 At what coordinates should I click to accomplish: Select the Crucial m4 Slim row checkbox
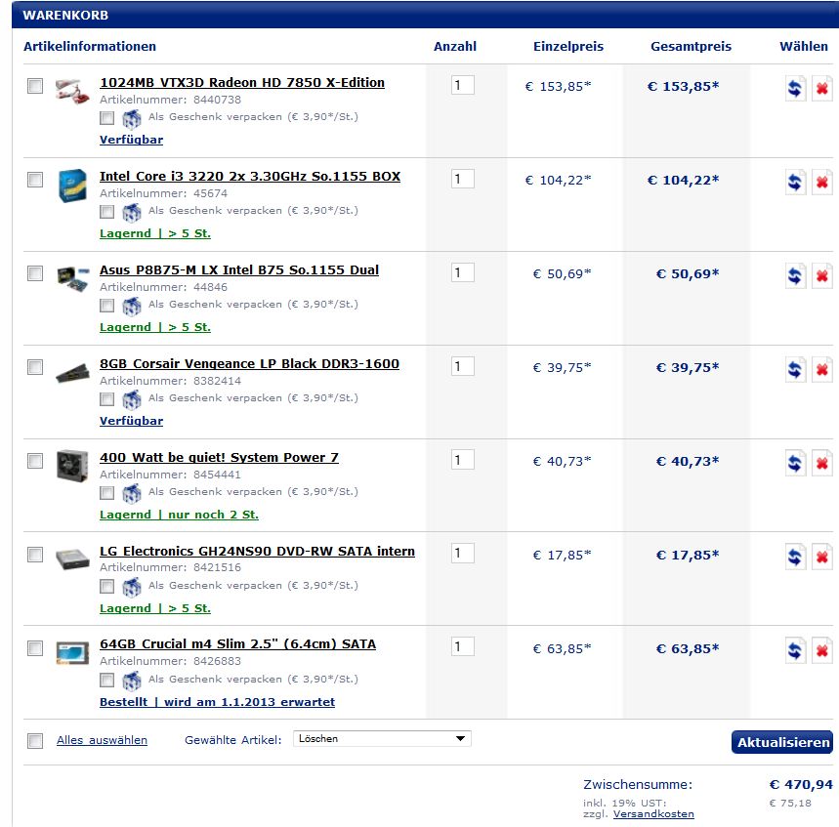35,648
